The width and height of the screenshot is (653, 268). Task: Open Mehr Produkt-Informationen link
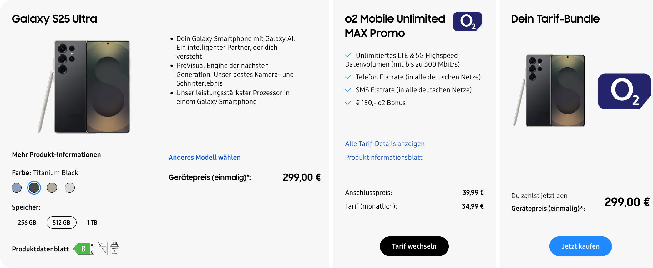pyautogui.click(x=56, y=154)
